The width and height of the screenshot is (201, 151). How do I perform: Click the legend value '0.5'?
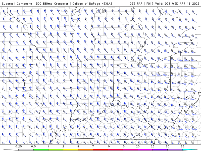pos(33,146)
